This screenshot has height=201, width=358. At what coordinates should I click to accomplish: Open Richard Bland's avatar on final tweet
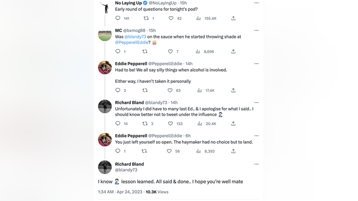pyautogui.click(x=105, y=167)
